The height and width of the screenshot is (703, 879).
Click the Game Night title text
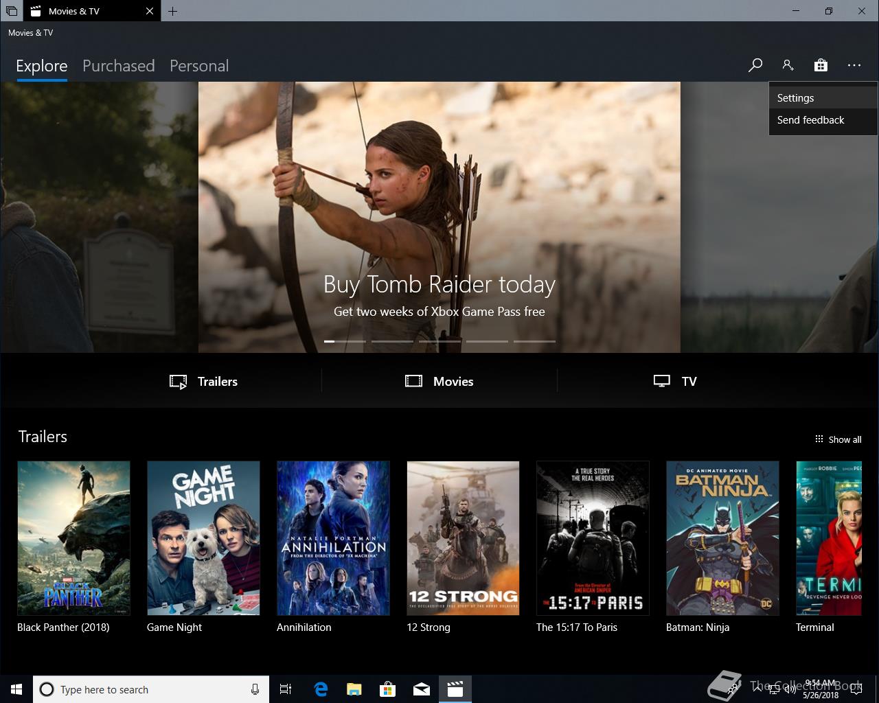(x=174, y=627)
